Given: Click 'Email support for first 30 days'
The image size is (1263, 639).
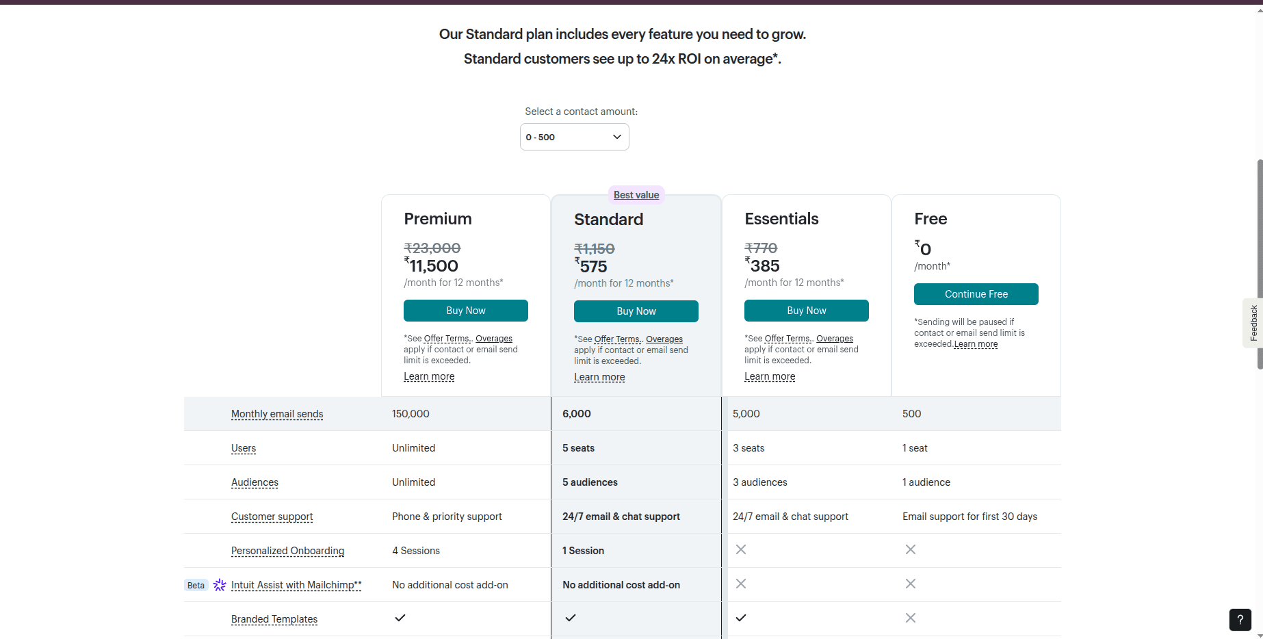Looking at the screenshot, I should click(969, 517).
